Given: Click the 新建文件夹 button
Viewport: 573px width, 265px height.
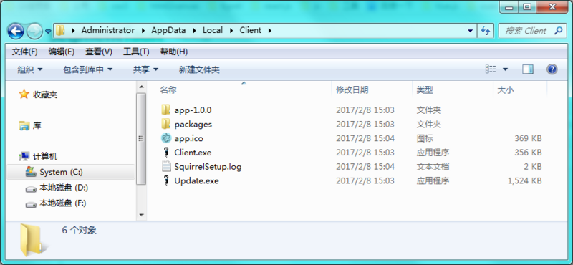Looking at the screenshot, I should pos(199,69).
